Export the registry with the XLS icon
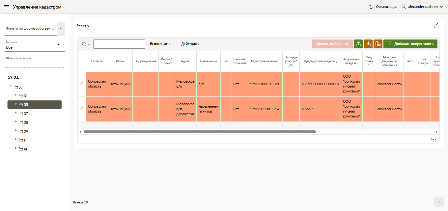 (x=378, y=44)
